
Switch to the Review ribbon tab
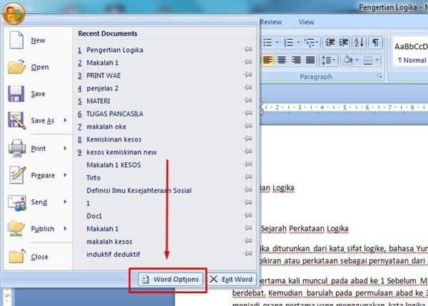(270, 22)
